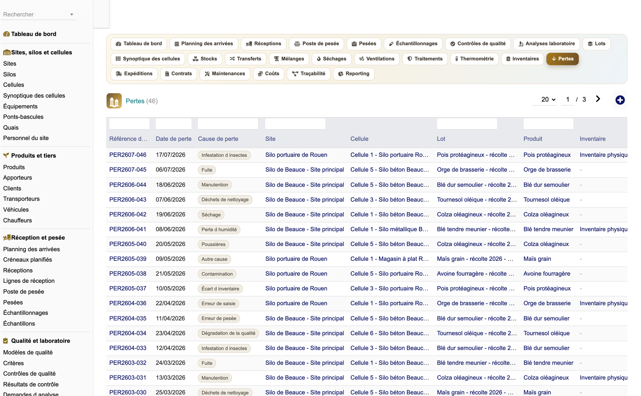Open the Poste de pesée tab
This screenshot has height=396, width=641.
pos(317,44)
